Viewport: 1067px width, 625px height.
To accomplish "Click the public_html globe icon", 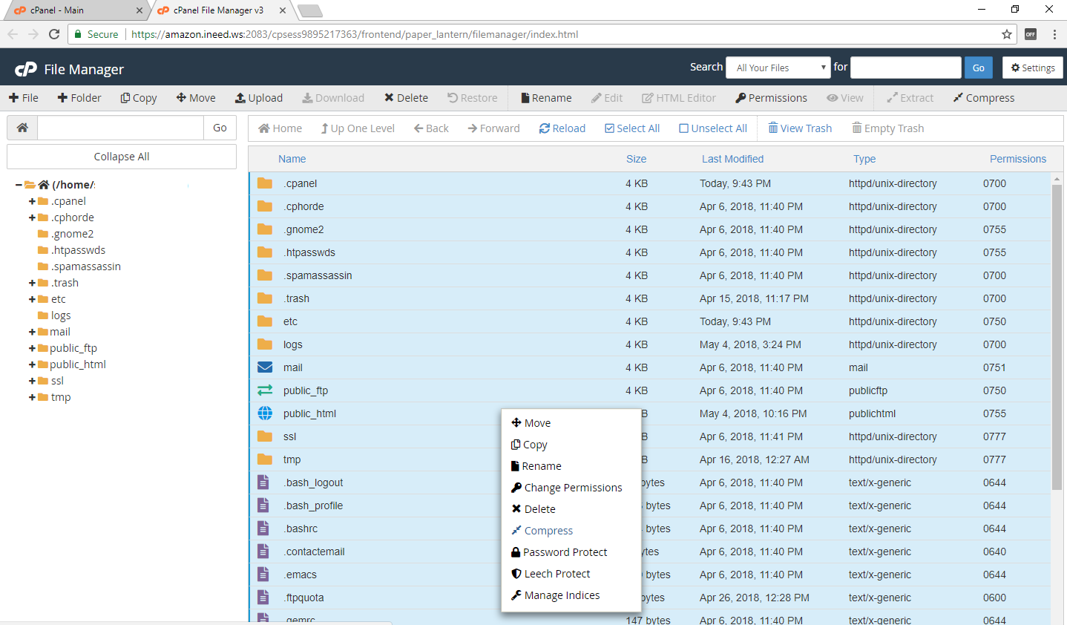I will [265, 413].
